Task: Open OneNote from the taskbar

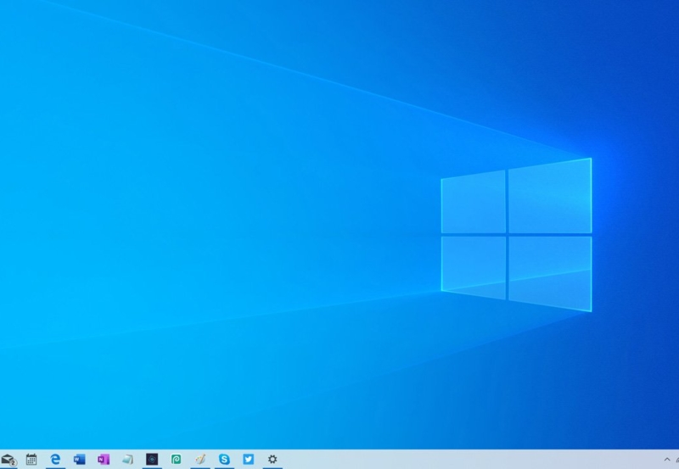Action: (x=104, y=459)
